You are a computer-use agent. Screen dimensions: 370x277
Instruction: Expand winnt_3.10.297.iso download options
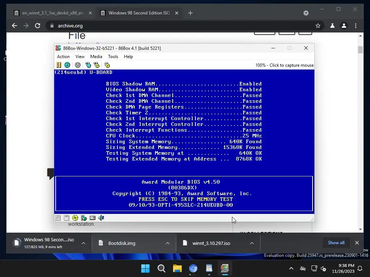pos(252,243)
